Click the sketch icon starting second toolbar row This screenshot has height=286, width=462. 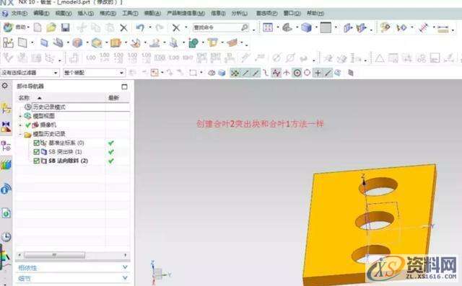pos(8,43)
